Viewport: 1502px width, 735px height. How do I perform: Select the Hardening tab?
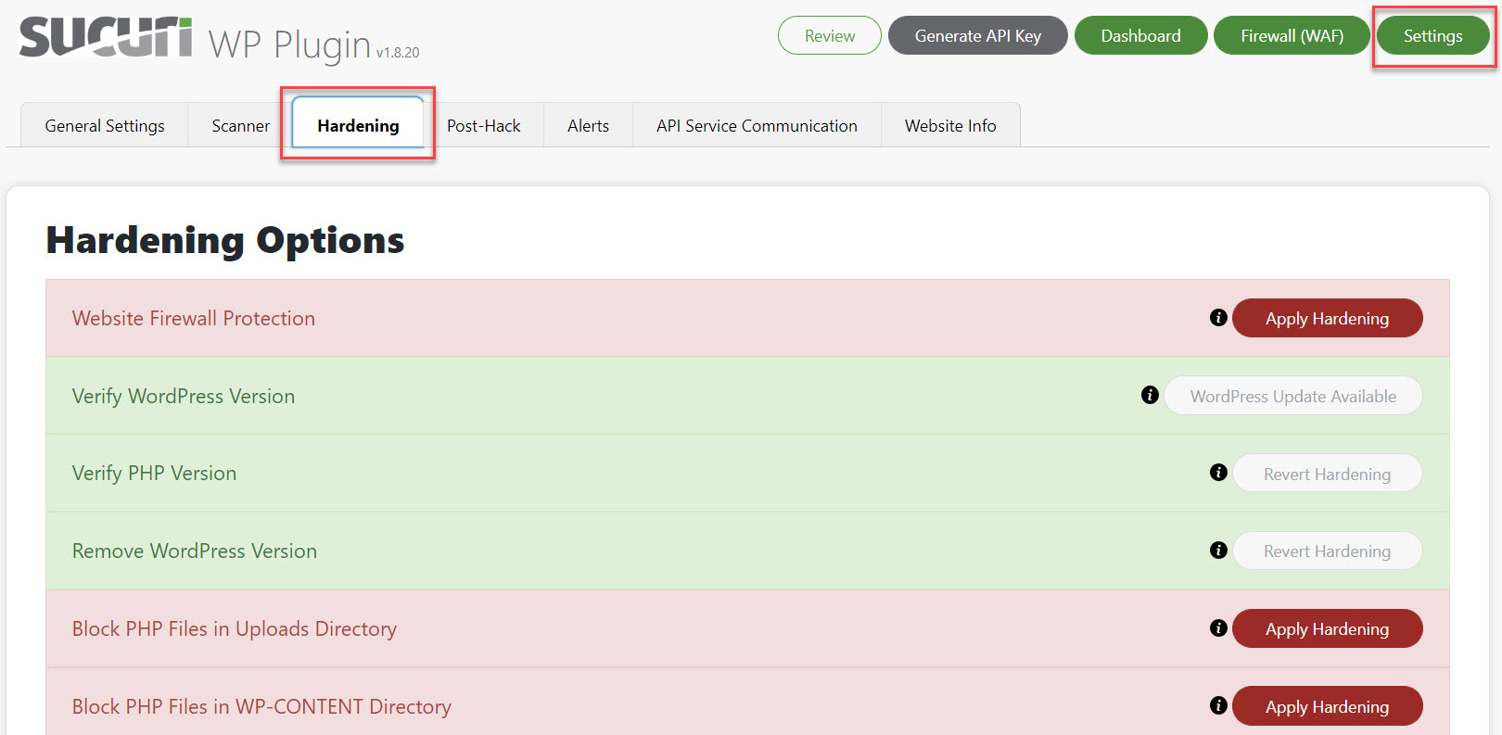[358, 125]
